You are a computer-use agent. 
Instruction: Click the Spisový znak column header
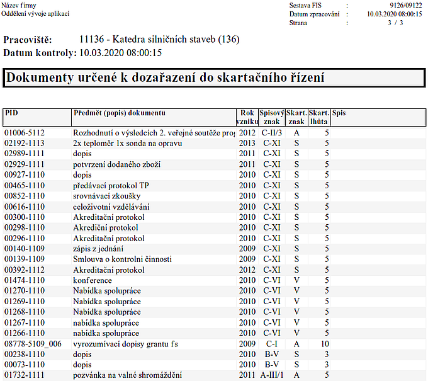(272, 117)
